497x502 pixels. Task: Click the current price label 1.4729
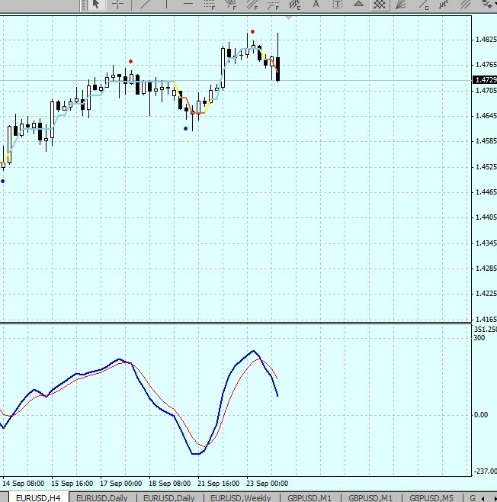point(485,80)
